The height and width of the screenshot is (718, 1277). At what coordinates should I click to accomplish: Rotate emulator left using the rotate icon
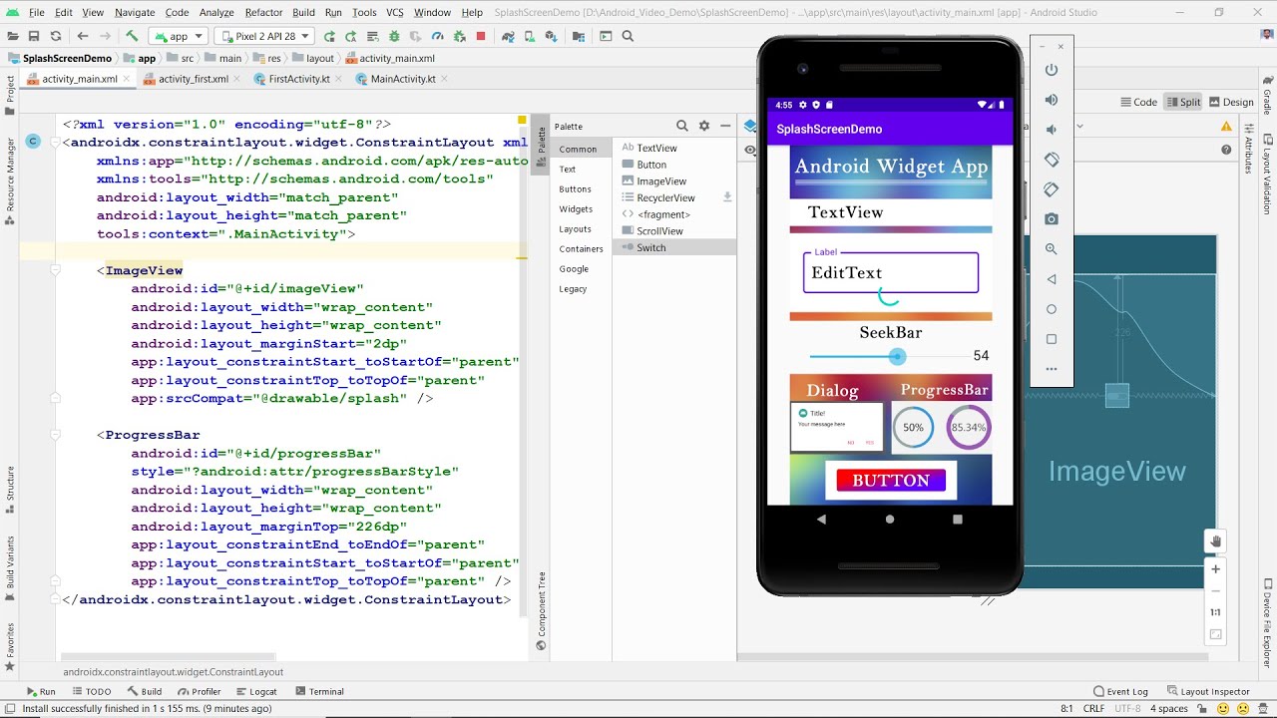[1051, 160]
